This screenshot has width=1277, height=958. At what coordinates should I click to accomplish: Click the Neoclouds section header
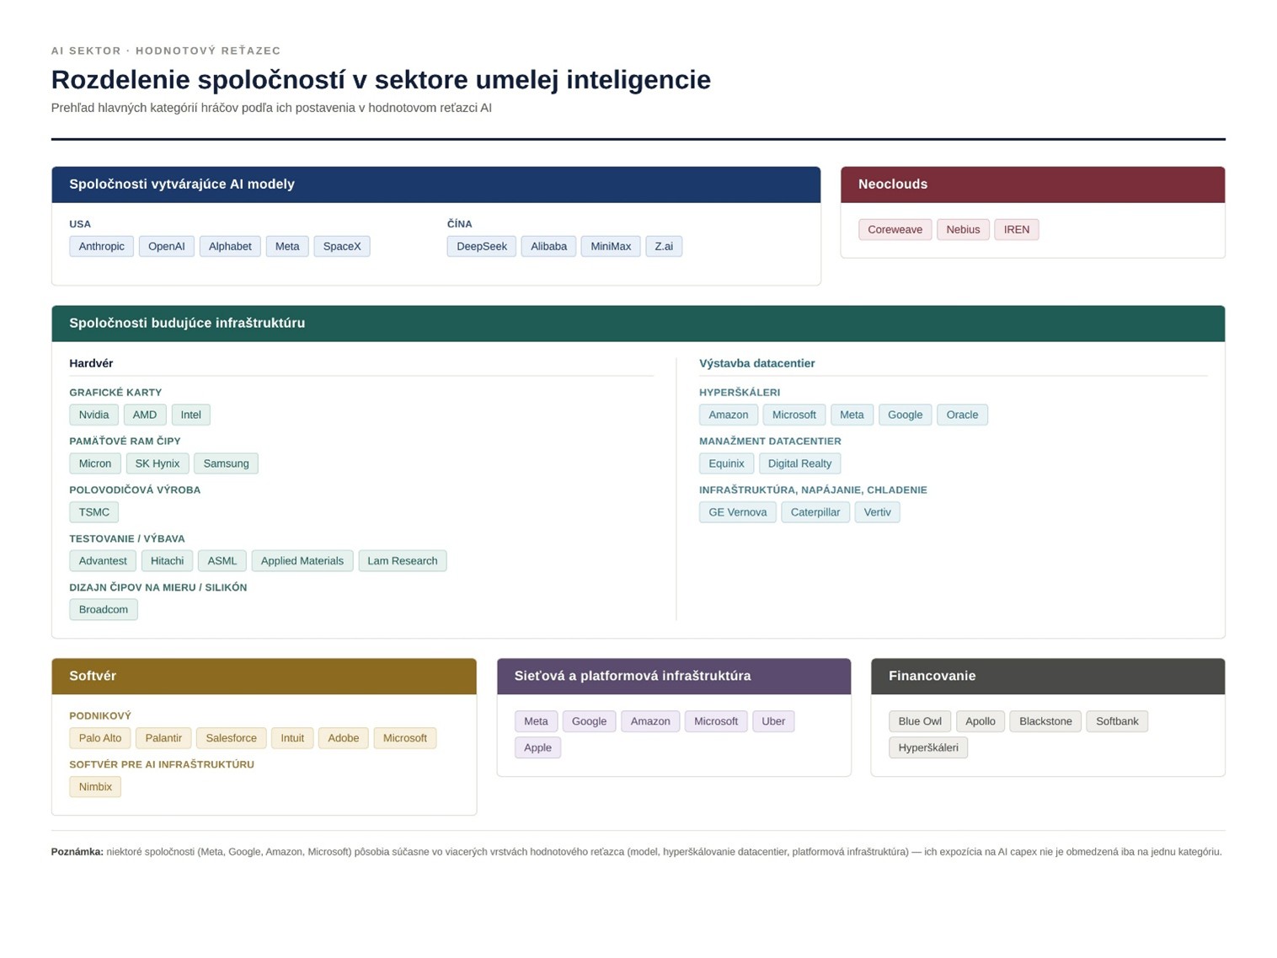click(x=1033, y=185)
